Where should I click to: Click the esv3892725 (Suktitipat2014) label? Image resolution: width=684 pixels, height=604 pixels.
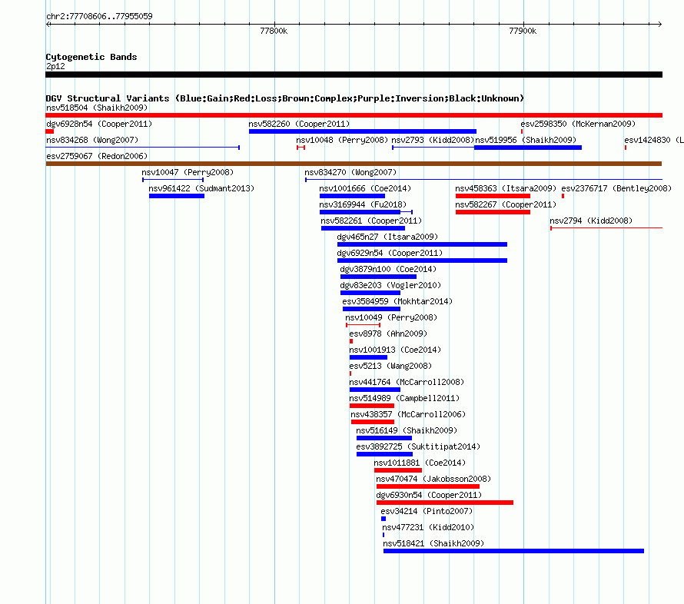tap(418, 446)
